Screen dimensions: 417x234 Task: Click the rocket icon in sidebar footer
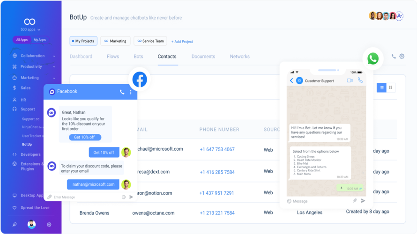pyautogui.click(x=15, y=225)
